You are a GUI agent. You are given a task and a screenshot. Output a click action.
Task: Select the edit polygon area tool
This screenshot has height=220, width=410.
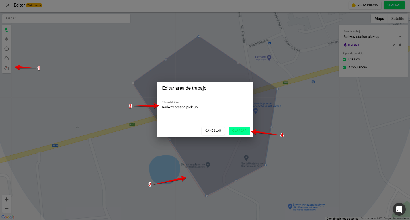tap(7, 68)
